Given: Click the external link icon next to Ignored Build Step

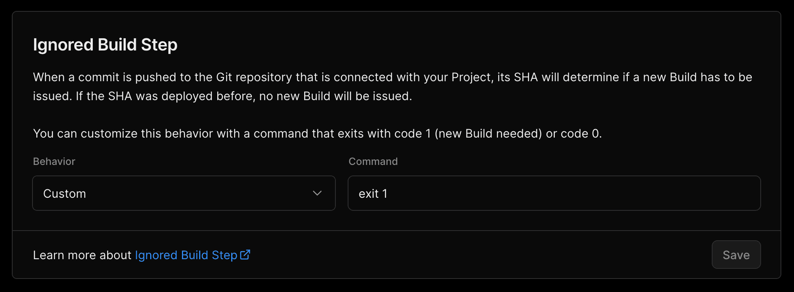Looking at the screenshot, I should click(245, 255).
